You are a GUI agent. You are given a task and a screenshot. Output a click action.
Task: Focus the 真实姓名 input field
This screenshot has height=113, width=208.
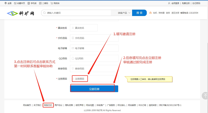tap(86, 28)
